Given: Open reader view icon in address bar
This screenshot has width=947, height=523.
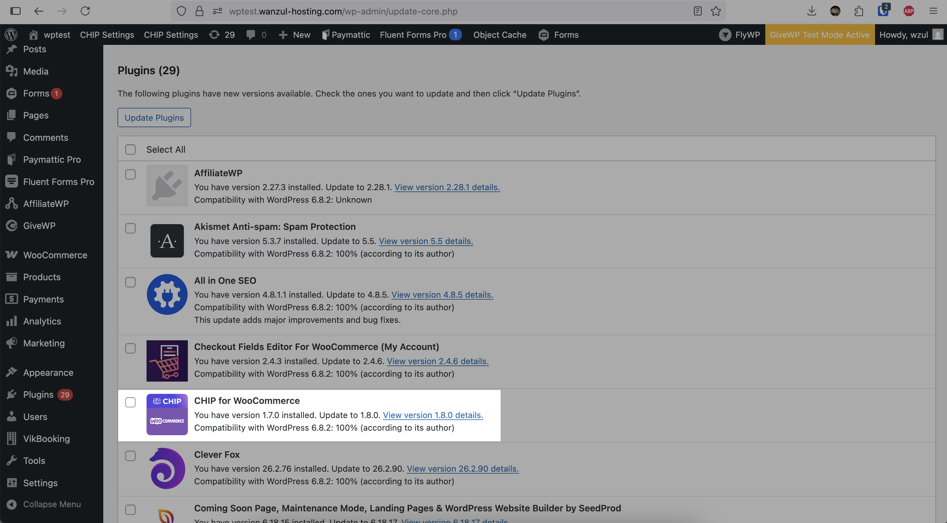Looking at the screenshot, I should 698,11.
